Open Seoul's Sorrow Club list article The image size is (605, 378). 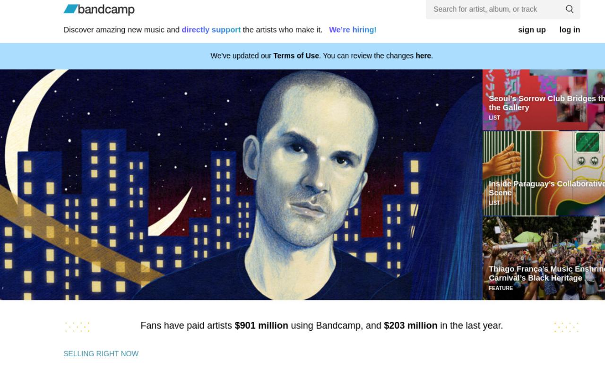[x=544, y=100]
